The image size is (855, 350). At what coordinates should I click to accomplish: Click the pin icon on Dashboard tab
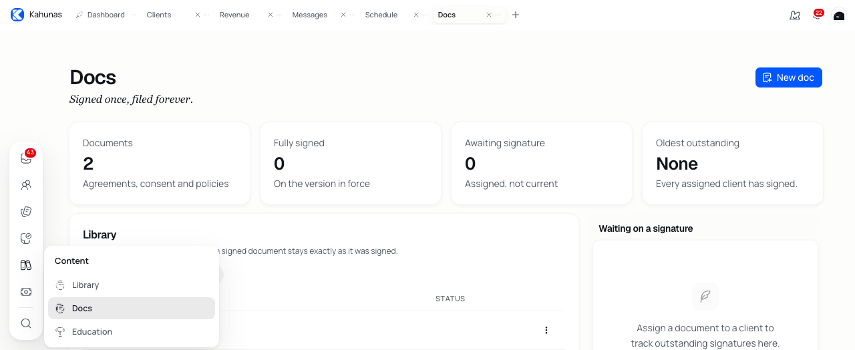pyautogui.click(x=79, y=15)
